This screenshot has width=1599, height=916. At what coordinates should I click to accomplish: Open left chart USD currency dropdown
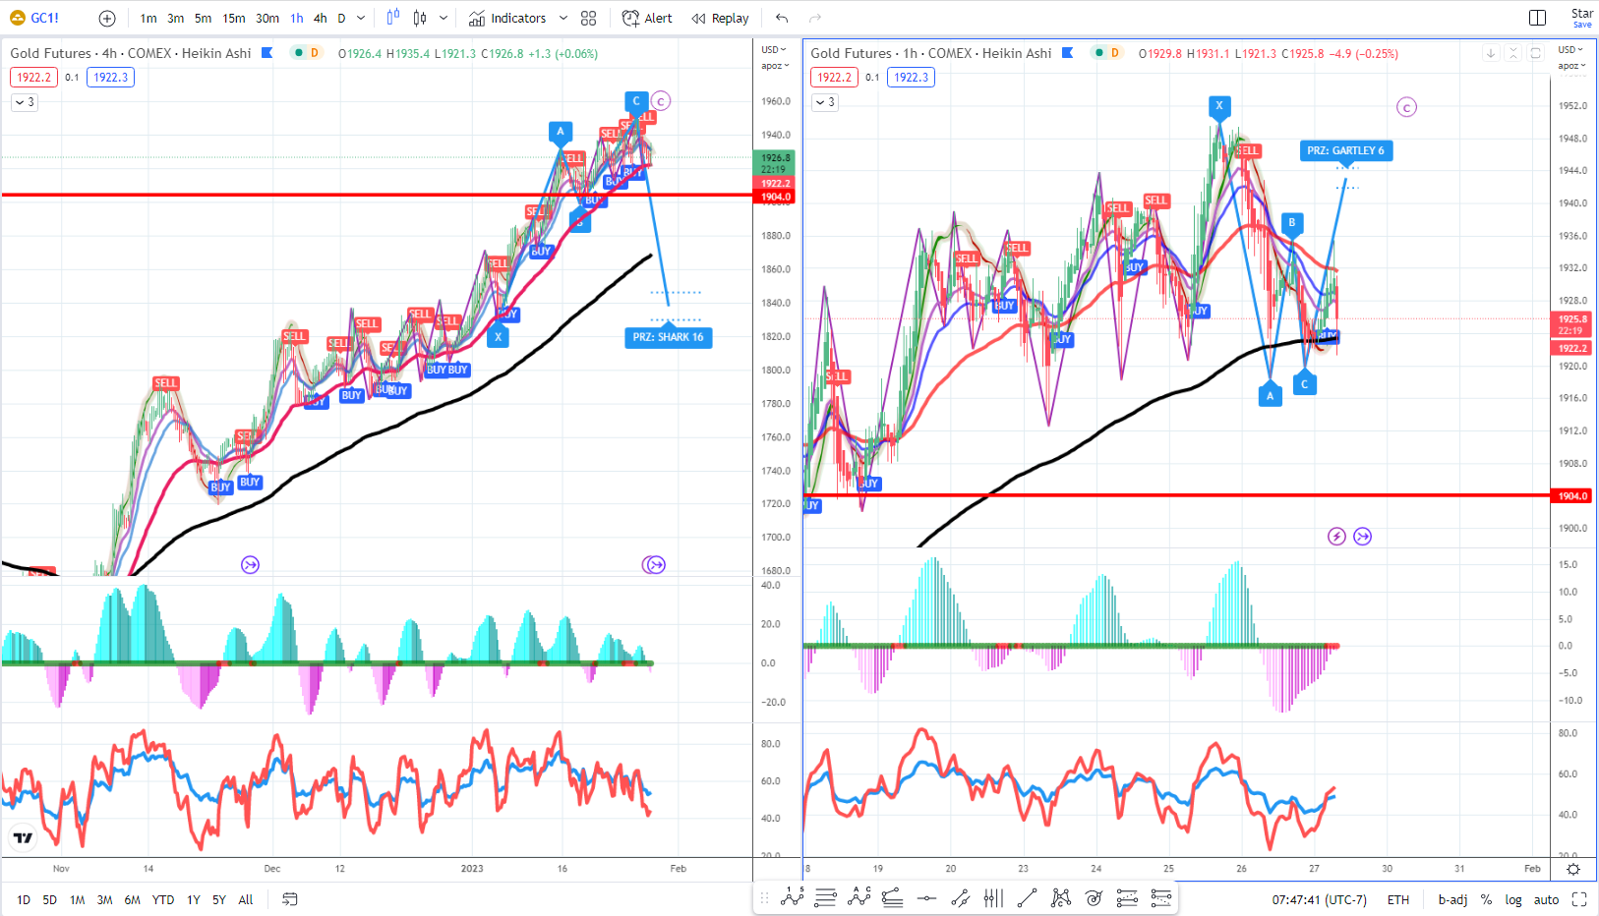(774, 49)
